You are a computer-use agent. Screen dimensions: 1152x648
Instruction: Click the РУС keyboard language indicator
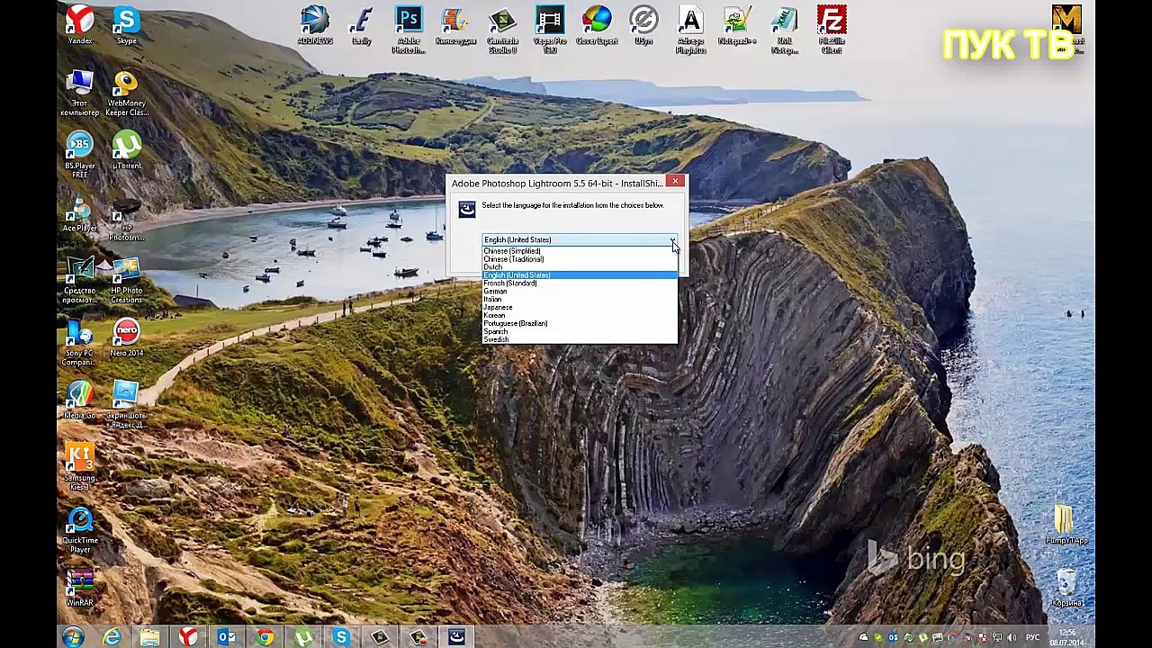point(1032,638)
